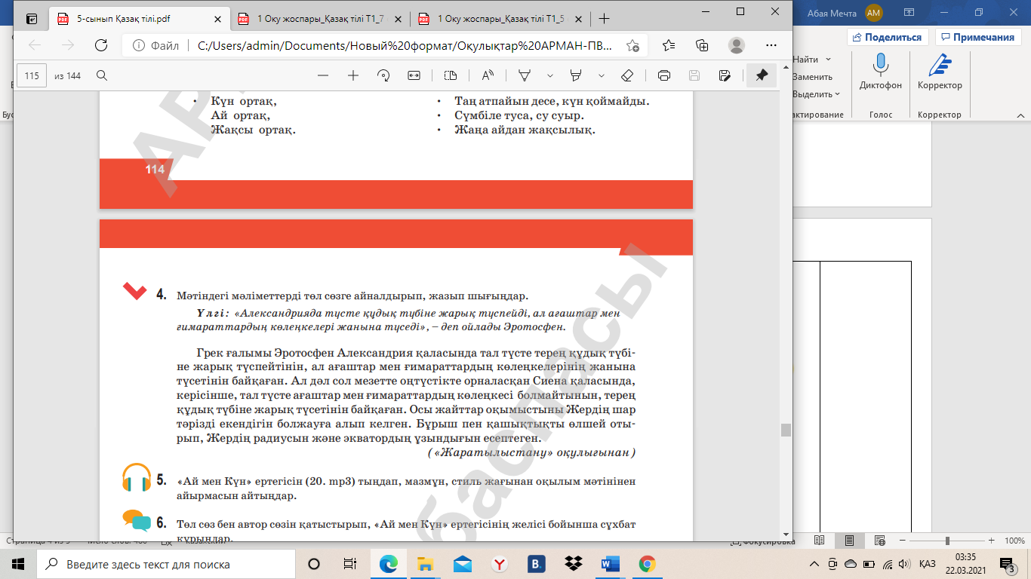The image size is (1031, 579).
Task: Show hidden system tray icons
Action: (x=814, y=564)
